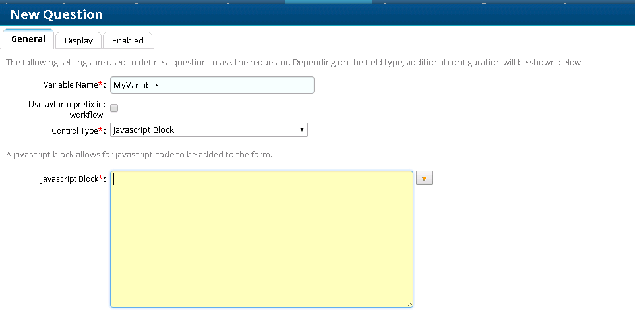Click the black arrow of Control Type select
Image resolution: width=635 pixels, height=336 pixels.
pos(302,130)
